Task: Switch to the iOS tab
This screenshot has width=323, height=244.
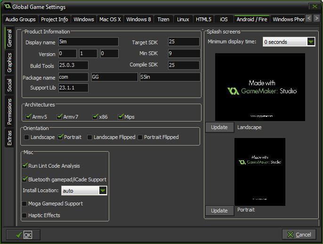Action: point(224,19)
